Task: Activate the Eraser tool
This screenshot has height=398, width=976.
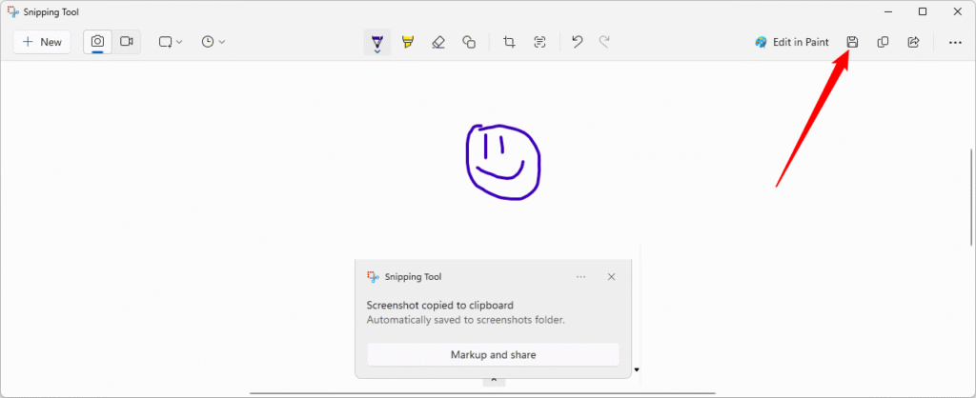Action: (438, 42)
